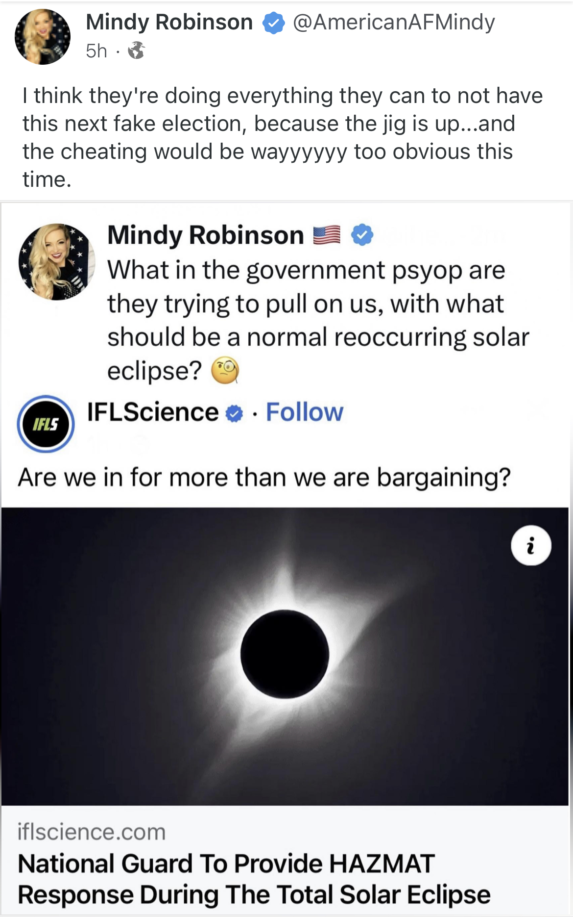573x917 pixels.
Task: Open the solar eclipse photo
Action: pos(286,652)
